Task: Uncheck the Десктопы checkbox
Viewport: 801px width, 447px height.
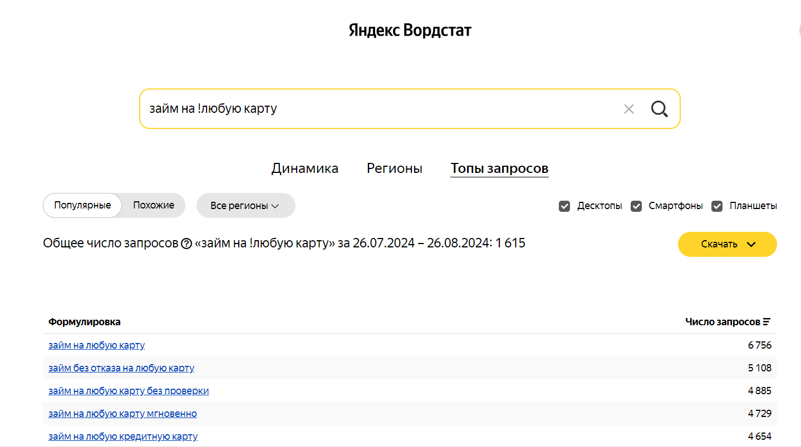Action: click(564, 206)
